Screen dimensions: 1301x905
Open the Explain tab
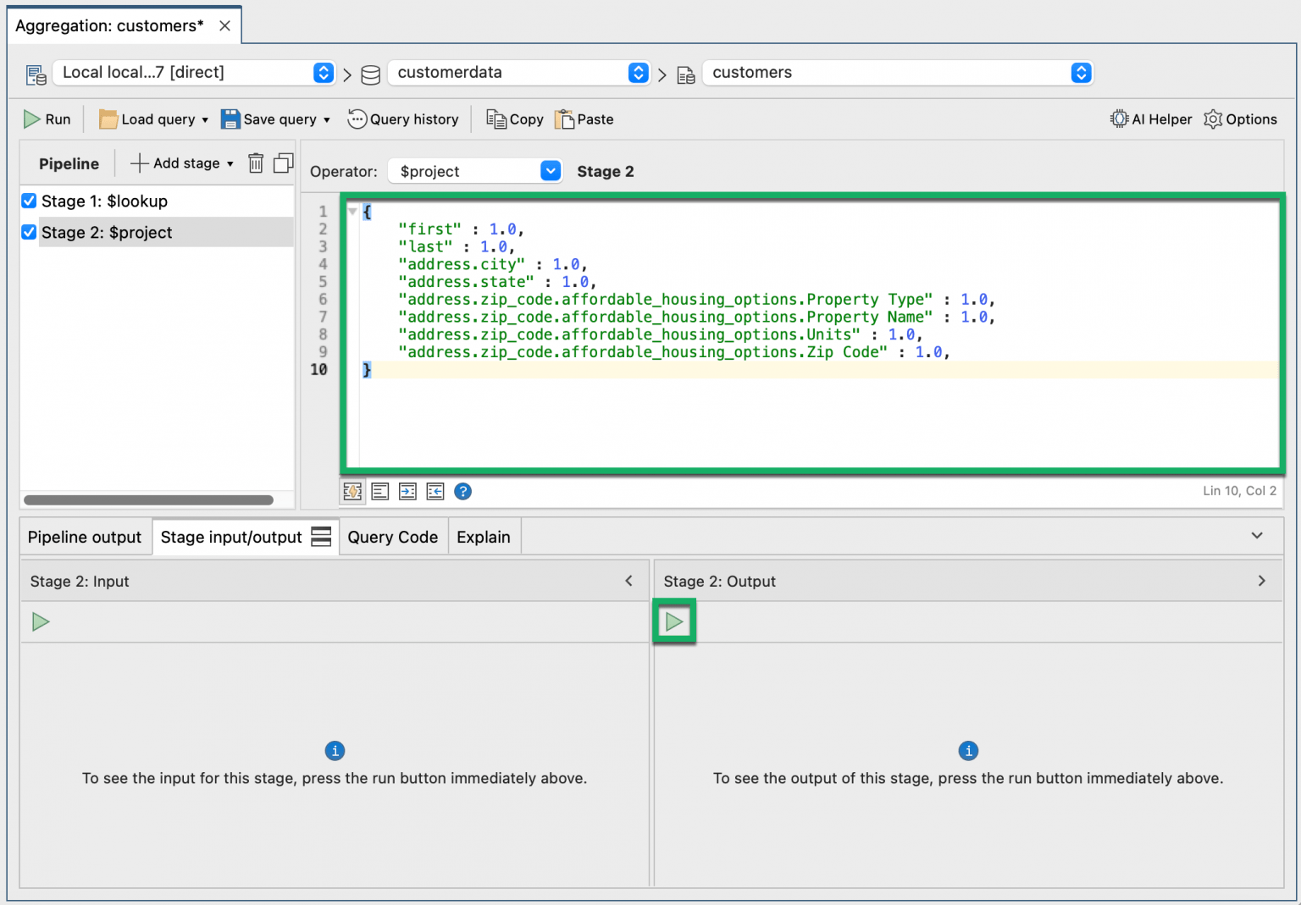click(484, 536)
